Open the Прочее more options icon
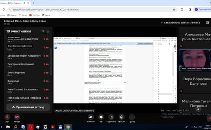 point(132,117)
